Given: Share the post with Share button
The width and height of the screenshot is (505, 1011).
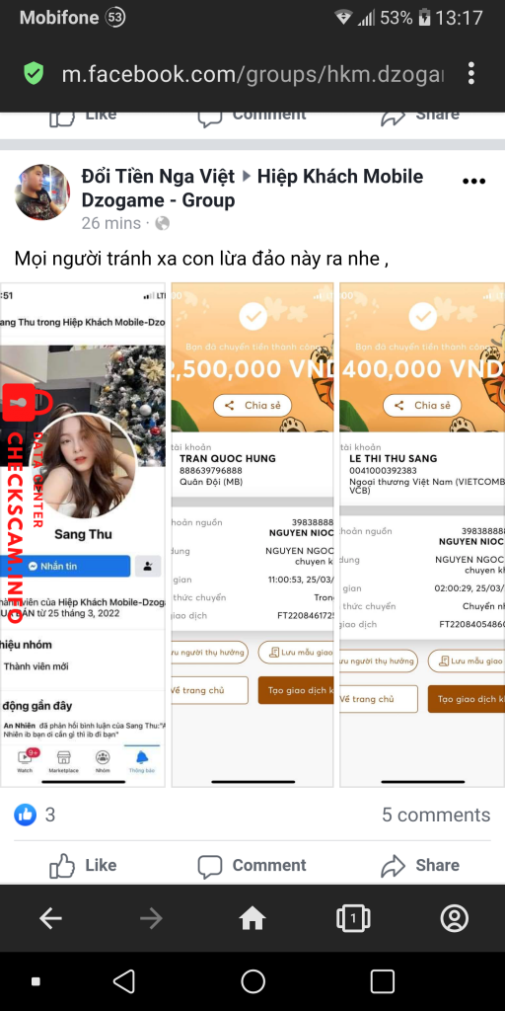Looking at the screenshot, I should (x=419, y=865).
